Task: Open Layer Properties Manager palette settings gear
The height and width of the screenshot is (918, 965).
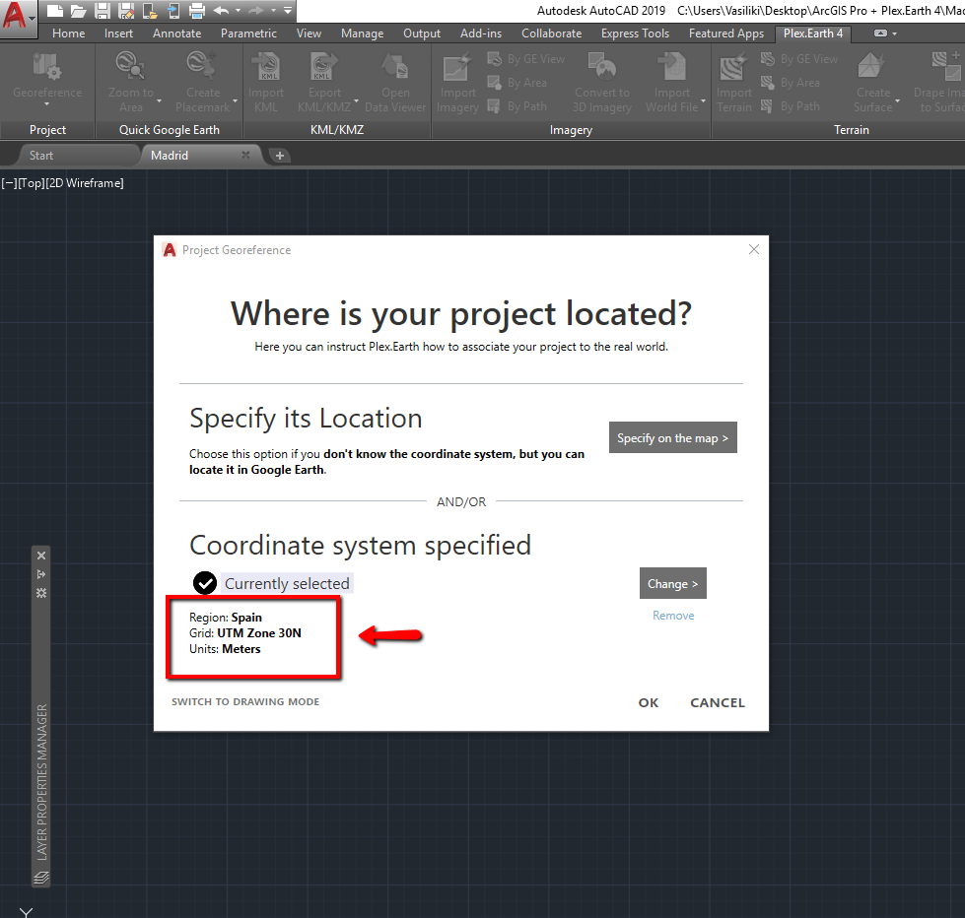Action: coord(41,593)
